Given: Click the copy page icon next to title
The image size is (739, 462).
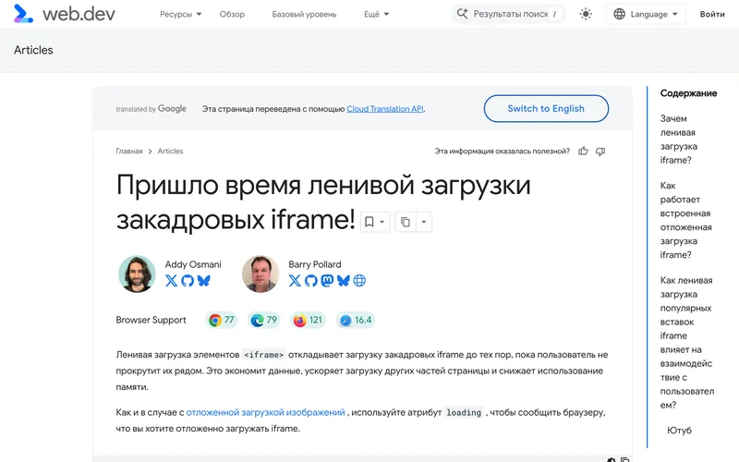Looking at the screenshot, I should tap(406, 222).
